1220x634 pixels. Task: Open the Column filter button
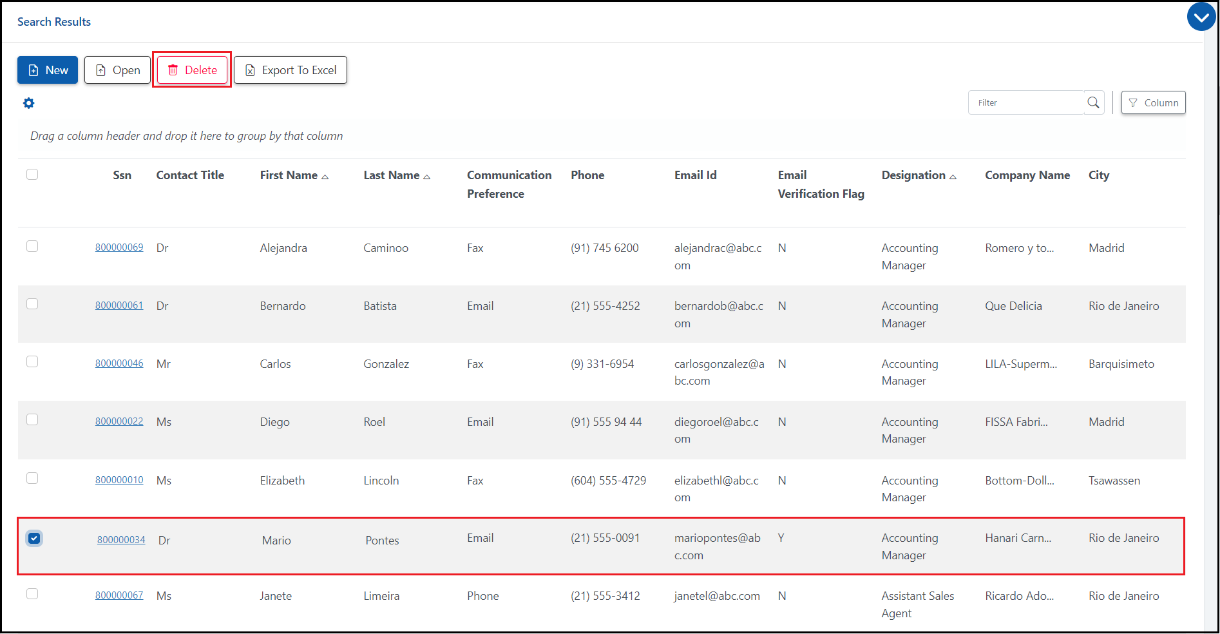click(1153, 102)
